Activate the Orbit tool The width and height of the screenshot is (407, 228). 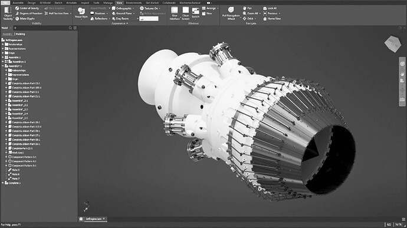[x=248, y=19]
